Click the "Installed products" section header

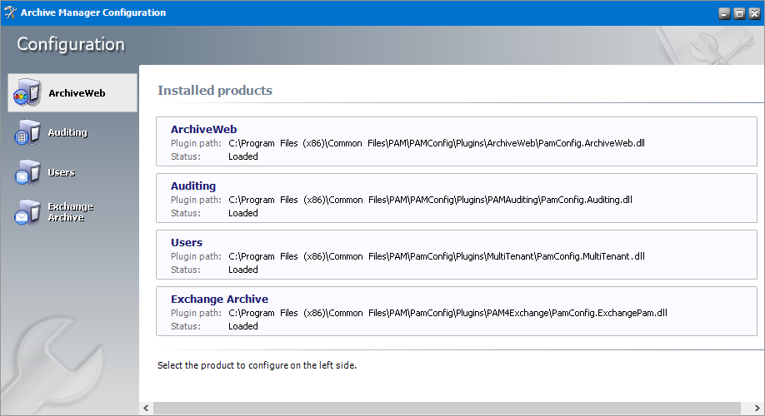pos(215,90)
